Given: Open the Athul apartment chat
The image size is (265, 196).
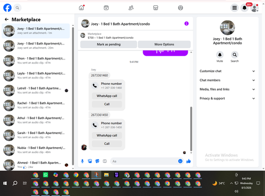Looking at the screenshot, I should click(x=36, y=120).
